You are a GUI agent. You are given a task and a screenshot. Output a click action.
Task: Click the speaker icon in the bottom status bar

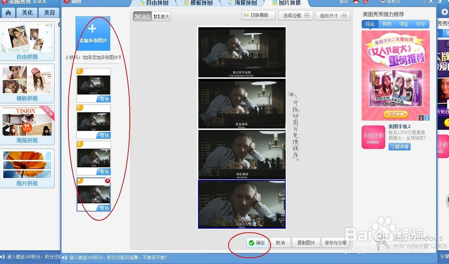coord(64,257)
